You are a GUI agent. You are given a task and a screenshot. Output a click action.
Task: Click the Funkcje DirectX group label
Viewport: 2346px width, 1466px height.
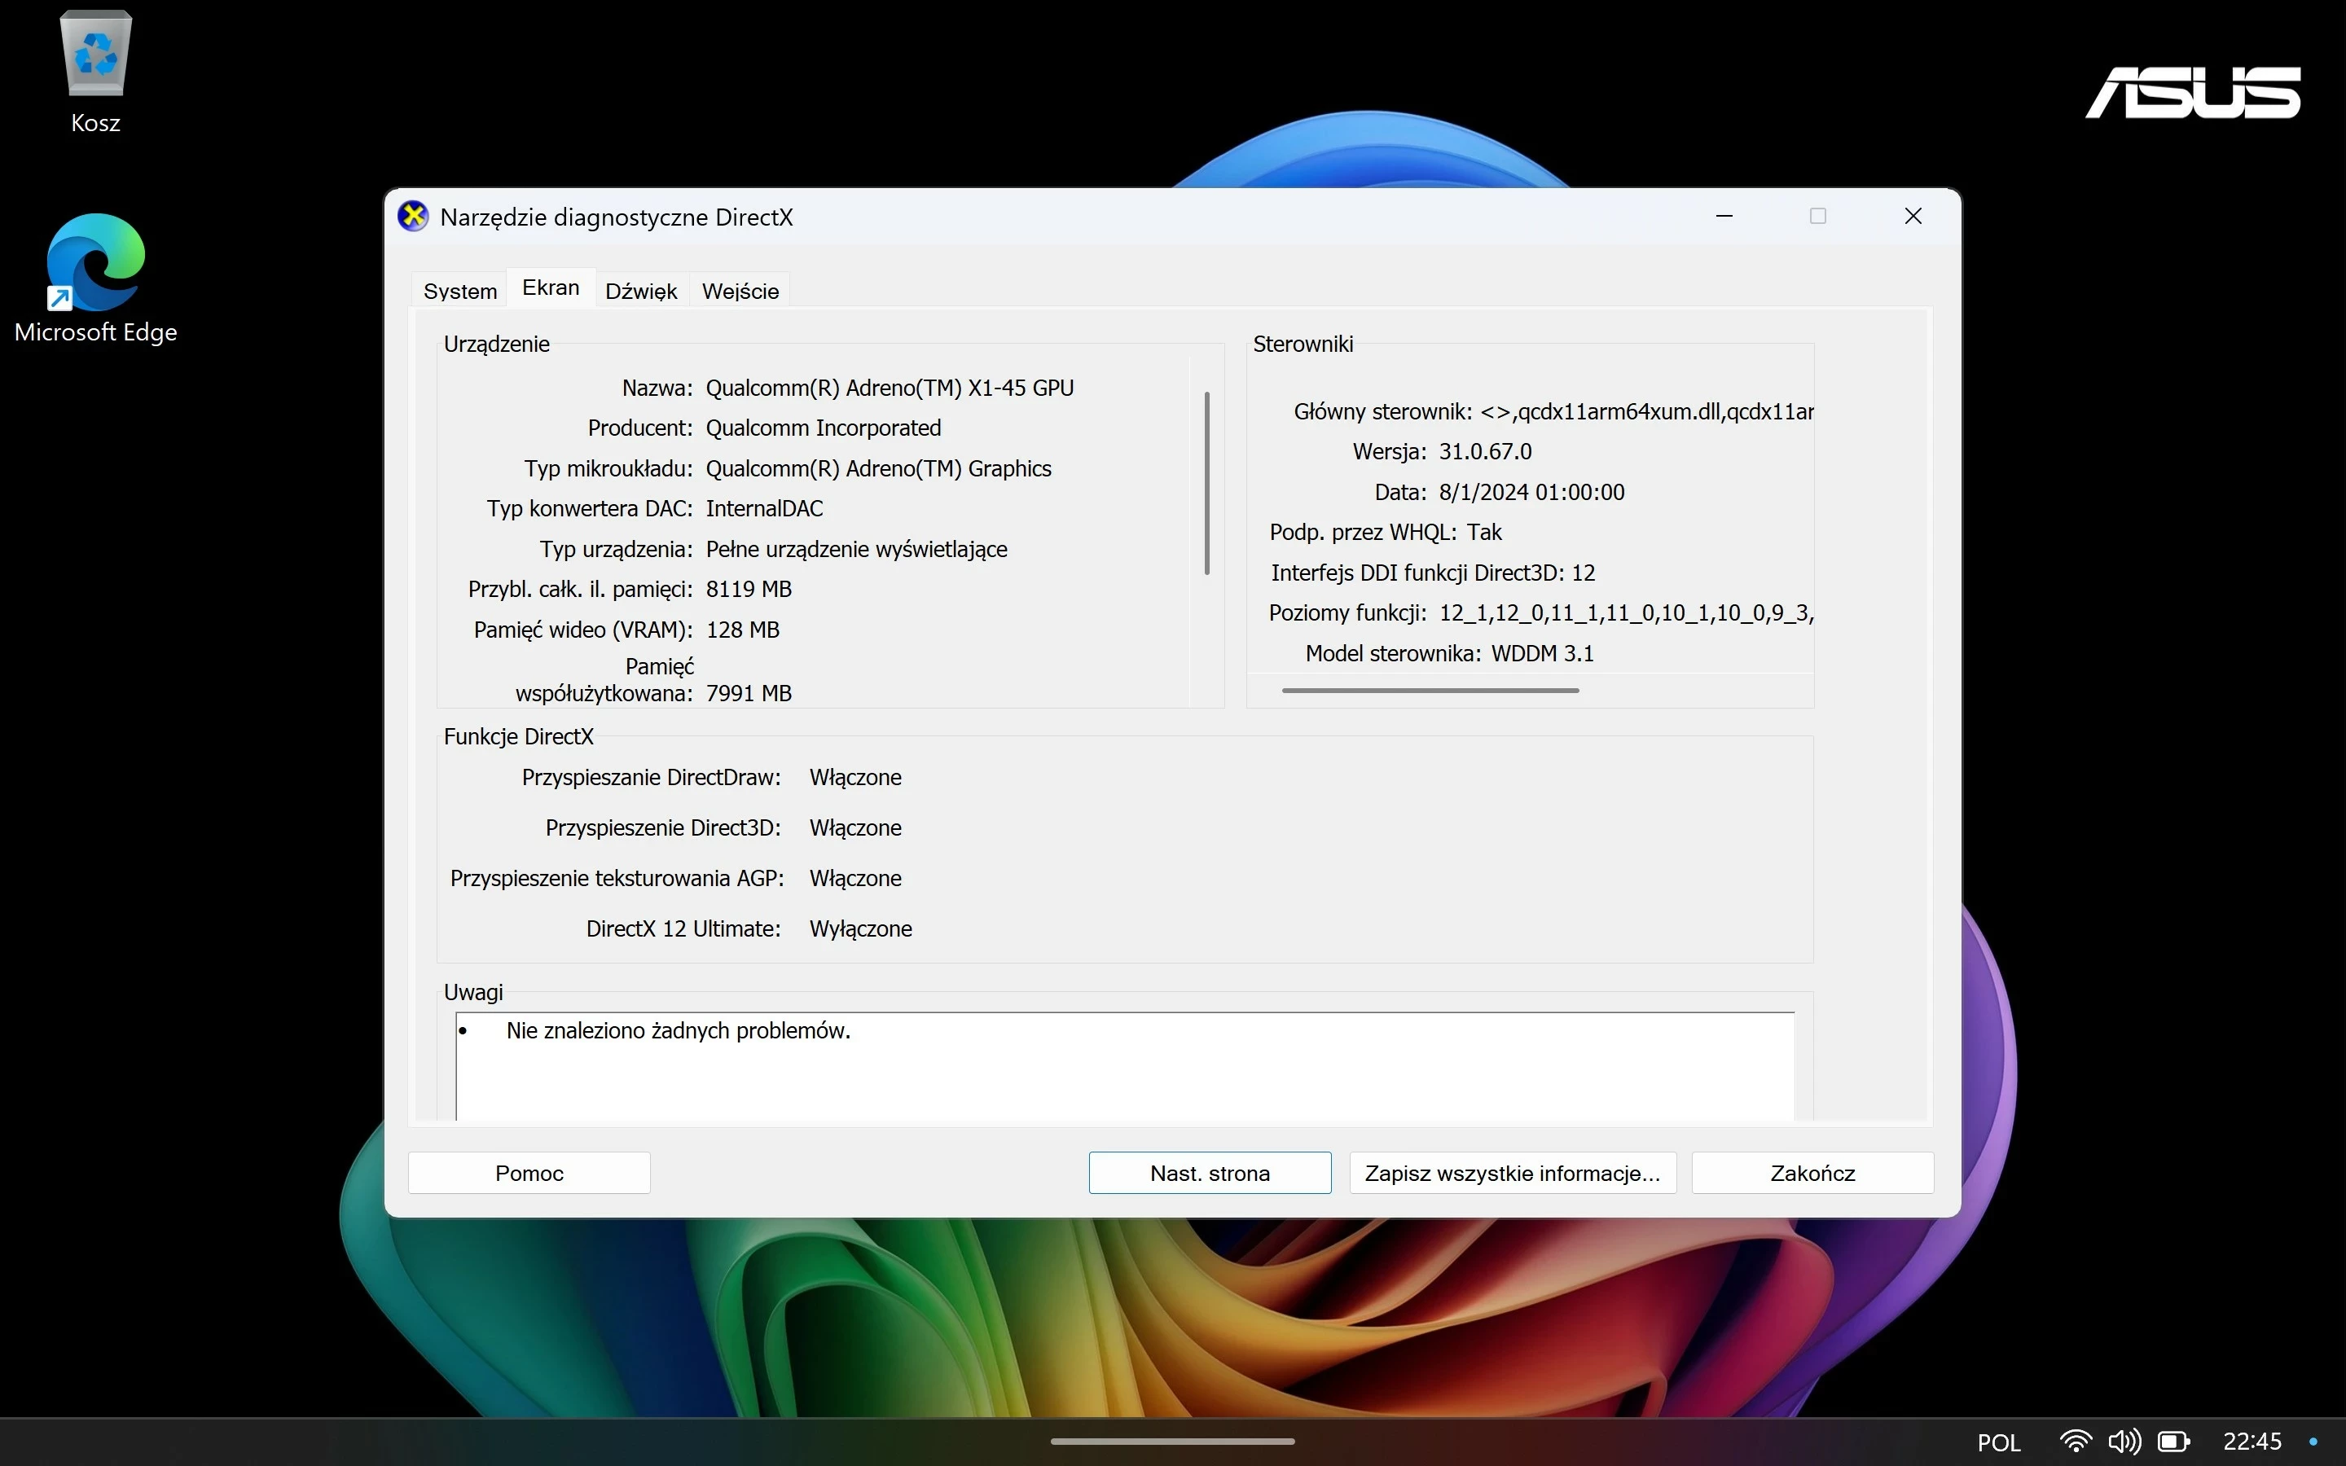(x=519, y=737)
